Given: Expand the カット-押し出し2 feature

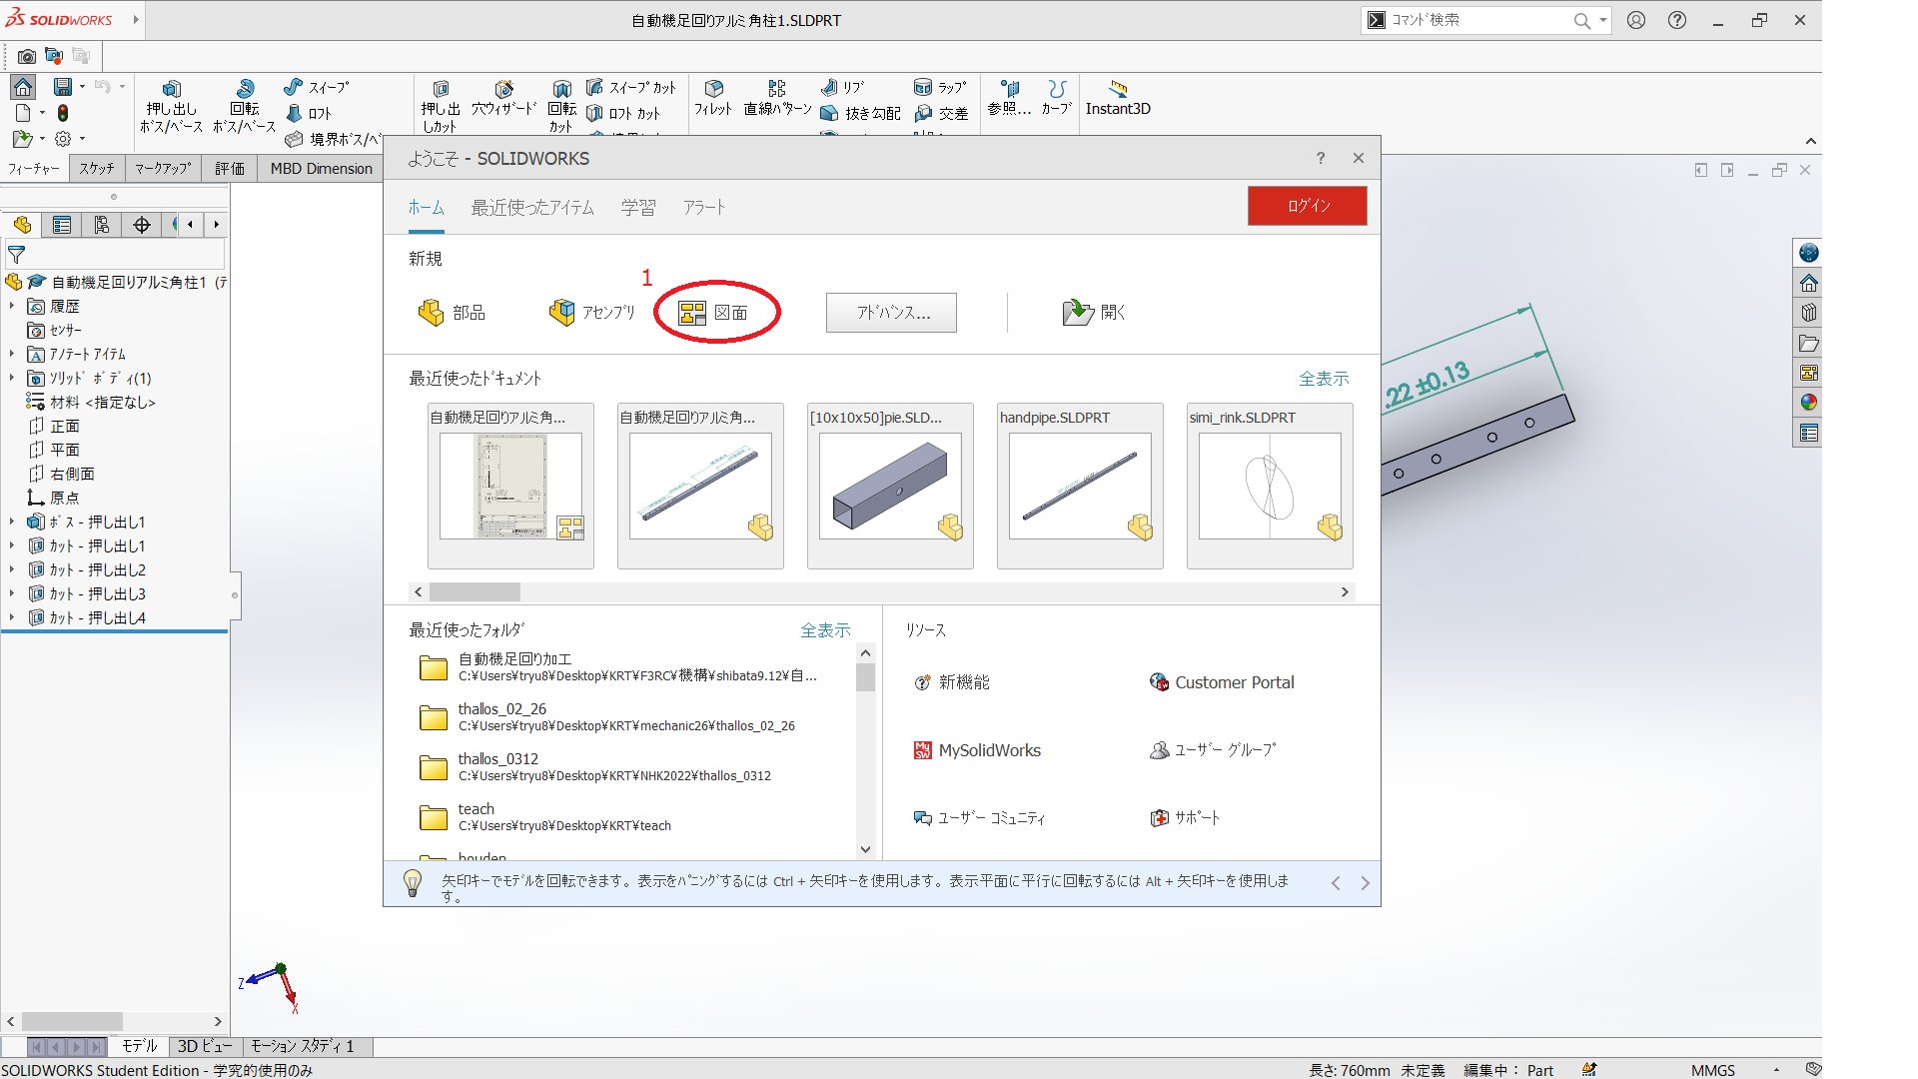Looking at the screenshot, I should 12,570.
